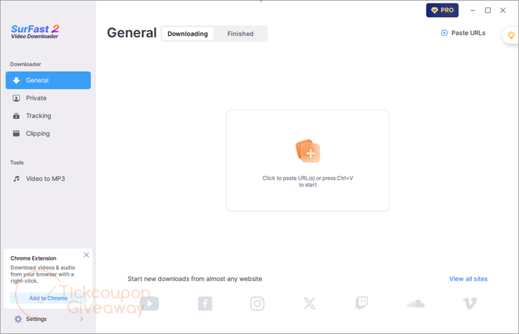Expand the Settings chevron arrow
The height and width of the screenshot is (334, 519).
82,319
